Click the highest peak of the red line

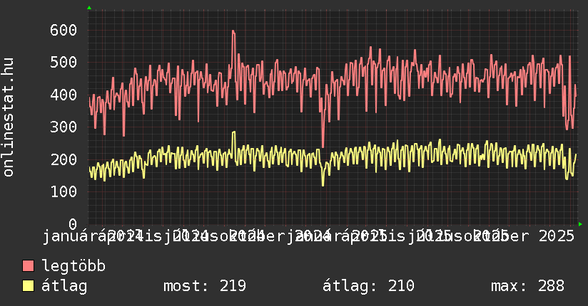233,31
